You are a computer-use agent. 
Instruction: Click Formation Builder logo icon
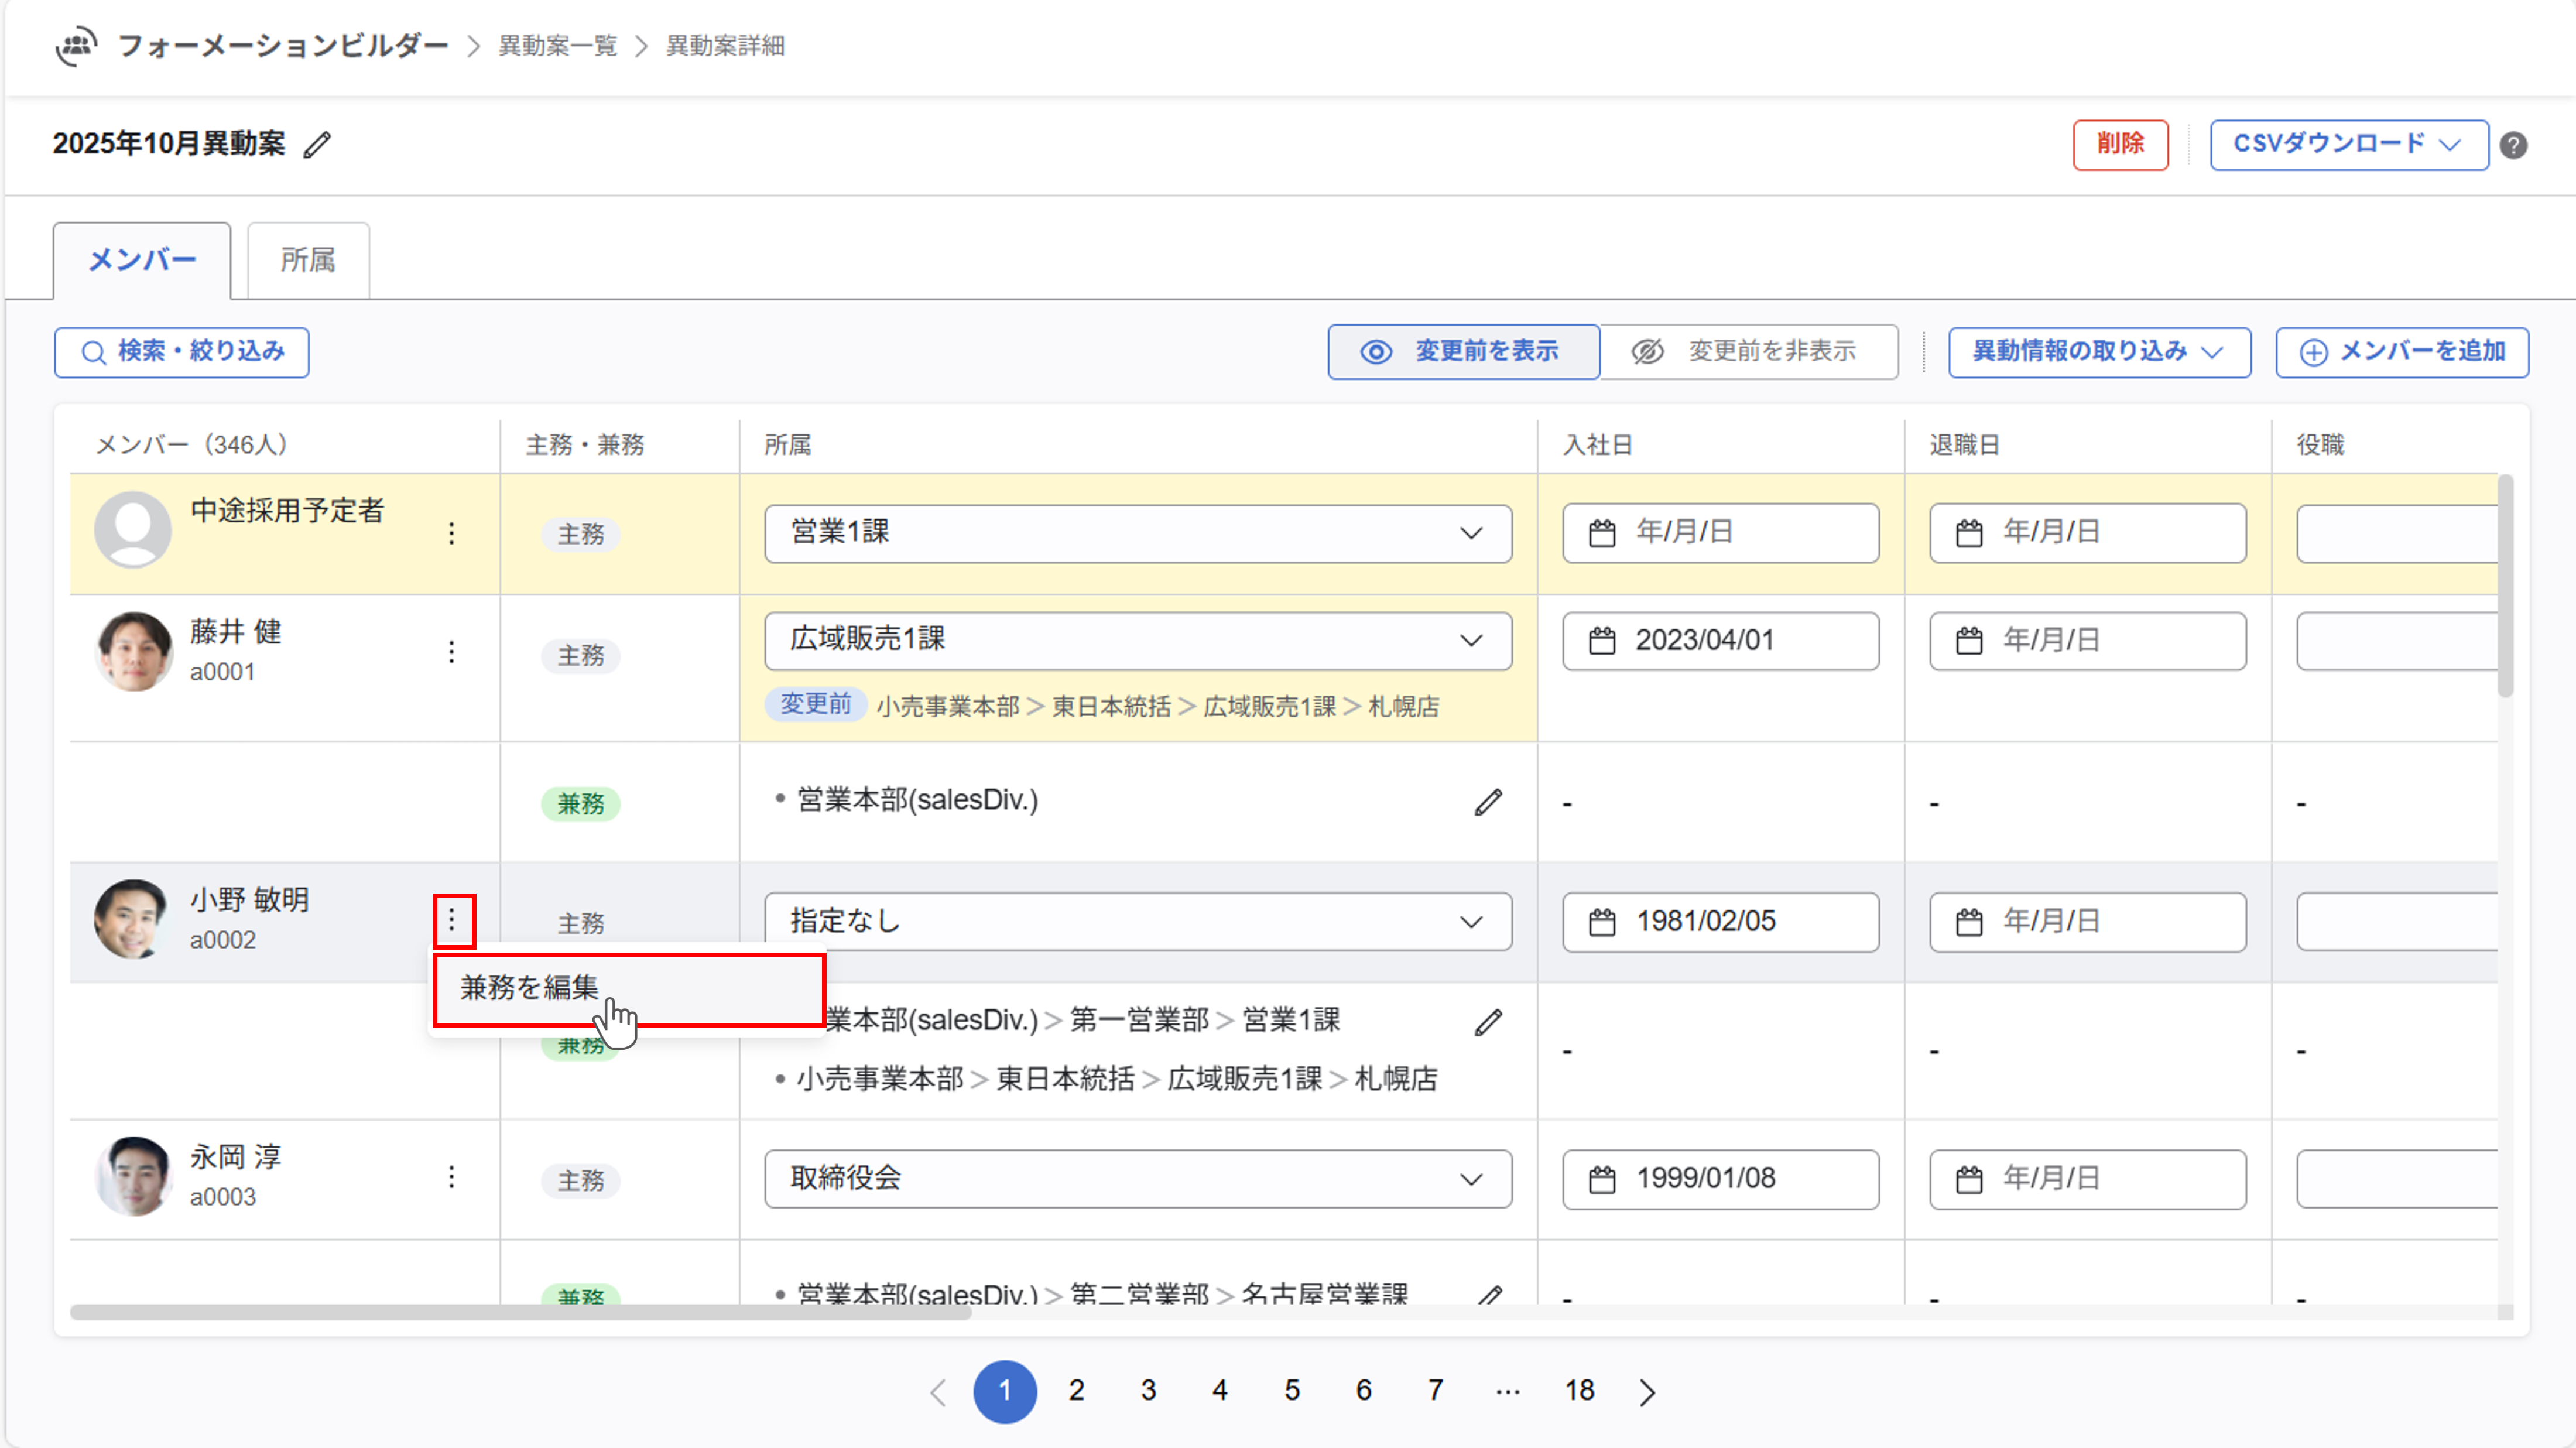pyautogui.click(x=76, y=46)
